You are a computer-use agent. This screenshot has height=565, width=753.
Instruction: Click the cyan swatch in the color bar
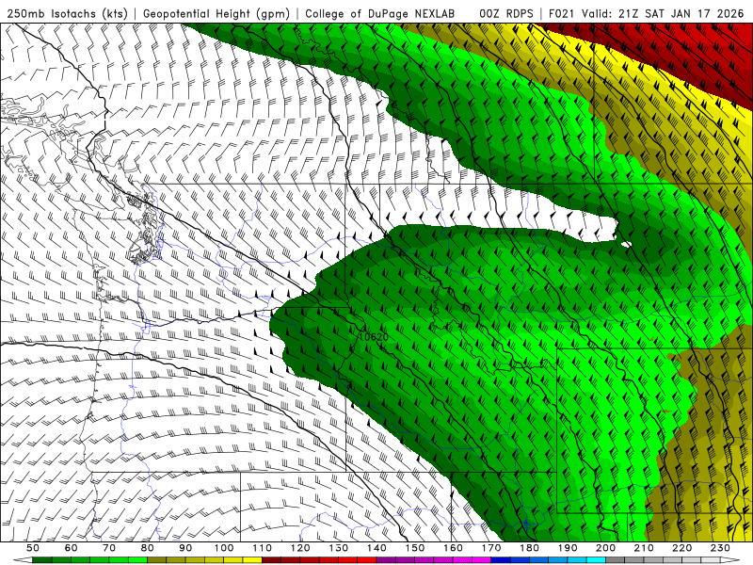596,560
